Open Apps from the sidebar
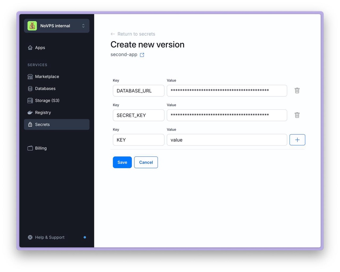 (x=40, y=48)
